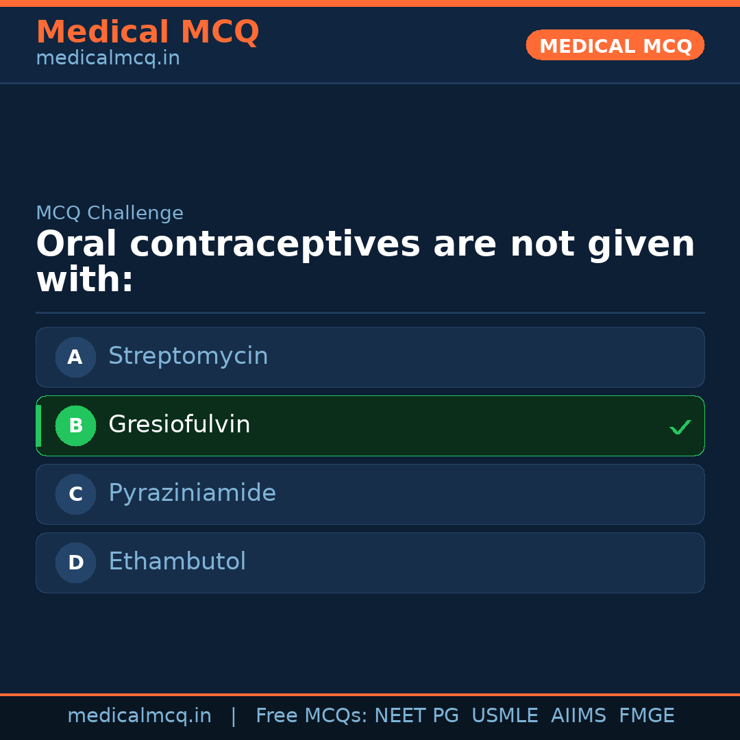Click the USMLE footer text
740x740 pixels.
click(504, 716)
